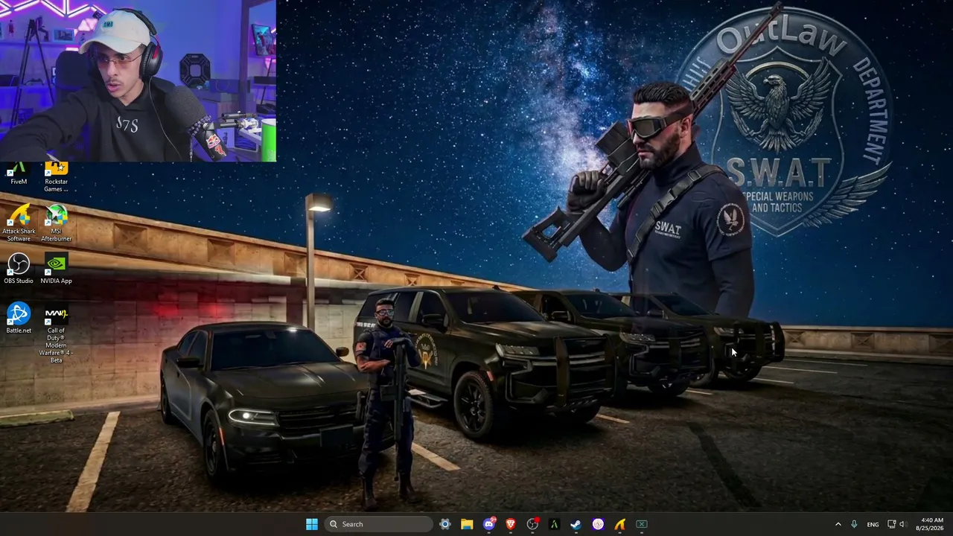The height and width of the screenshot is (536, 953).
Task: Switch to OBS Studio in the taskbar
Action: [x=532, y=524]
